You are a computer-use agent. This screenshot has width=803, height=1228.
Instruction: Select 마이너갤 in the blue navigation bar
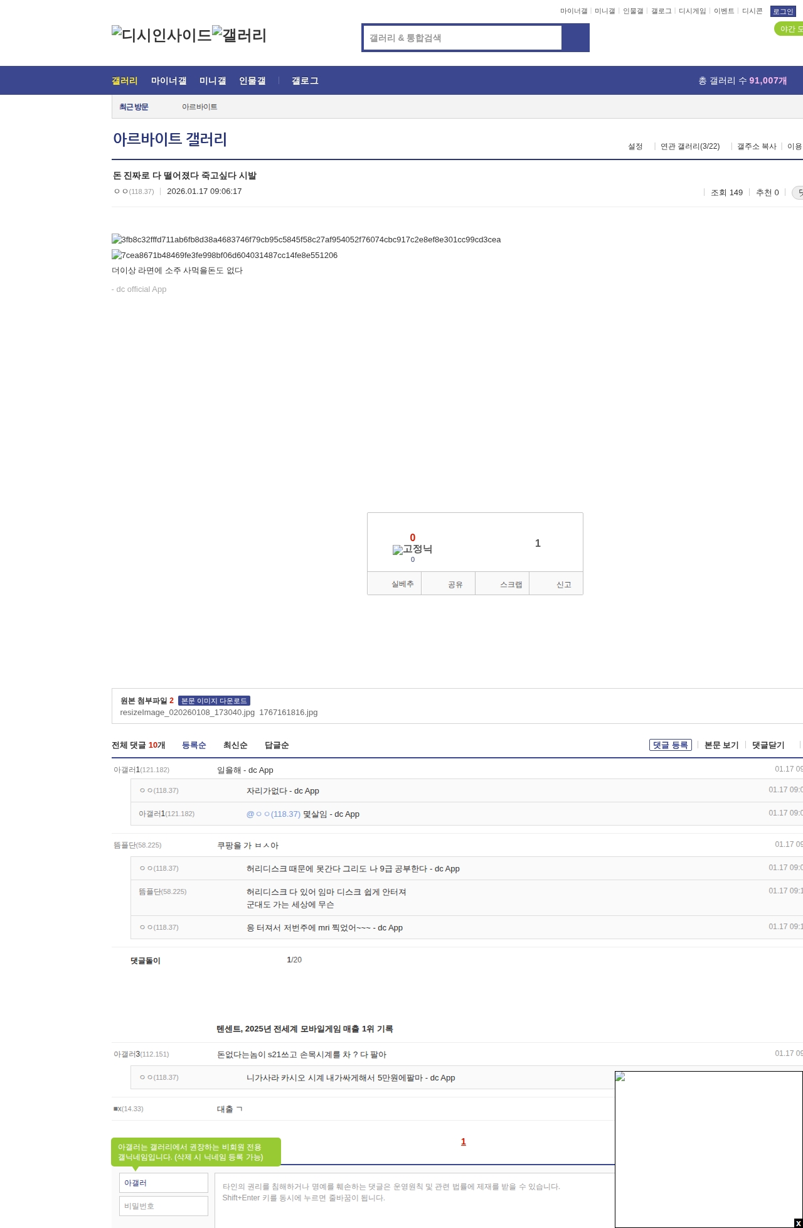coord(169,80)
